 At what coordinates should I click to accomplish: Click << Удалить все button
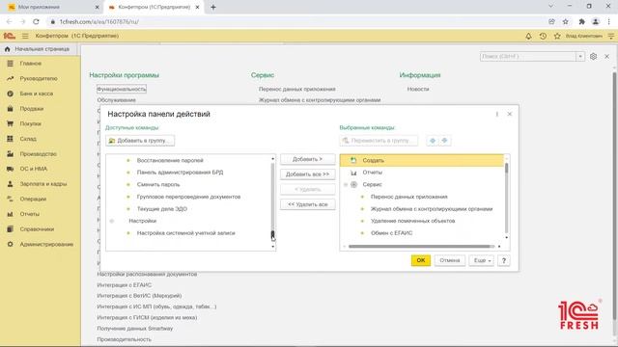click(307, 204)
